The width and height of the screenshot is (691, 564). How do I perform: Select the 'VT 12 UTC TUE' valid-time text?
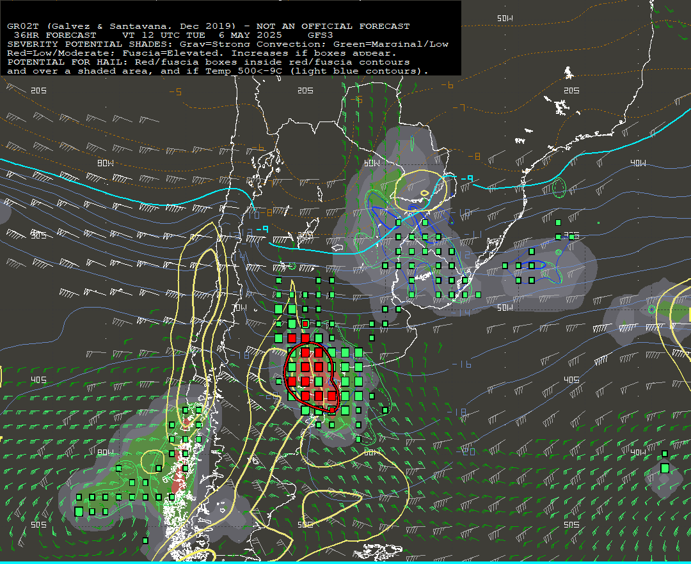tap(164, 35)
